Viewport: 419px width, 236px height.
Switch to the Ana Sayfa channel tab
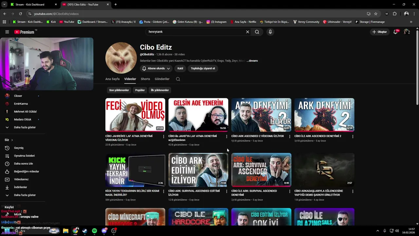112,79
